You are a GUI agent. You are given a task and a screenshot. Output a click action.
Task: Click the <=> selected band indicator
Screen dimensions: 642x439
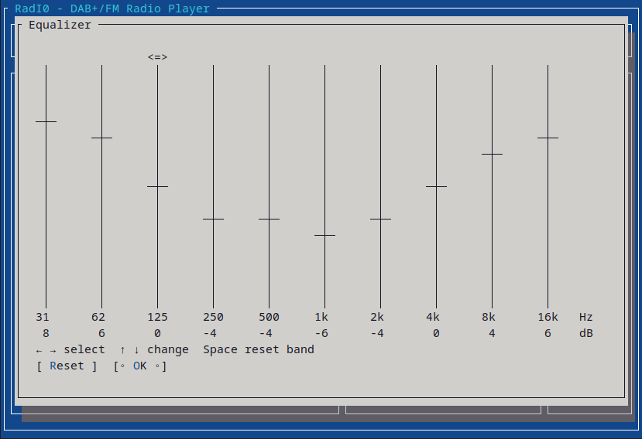click(158, 57)
